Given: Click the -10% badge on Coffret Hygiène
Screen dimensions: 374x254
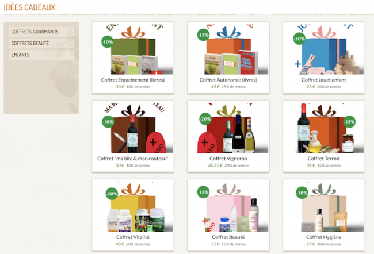Looking at the screenshot, I should [302, 193].
